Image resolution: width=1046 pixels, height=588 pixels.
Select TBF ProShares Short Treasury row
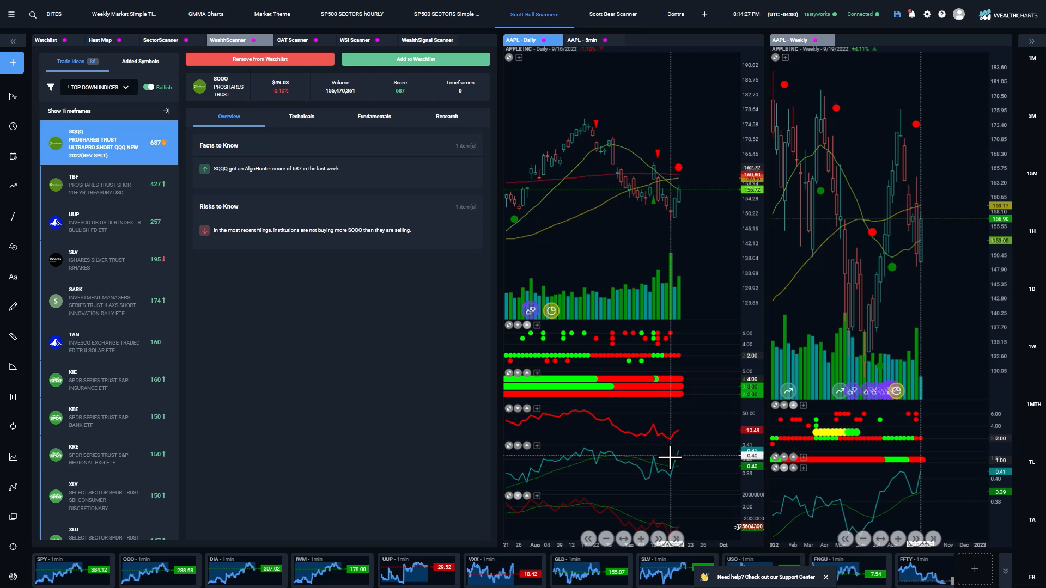[x=109, y=185]
